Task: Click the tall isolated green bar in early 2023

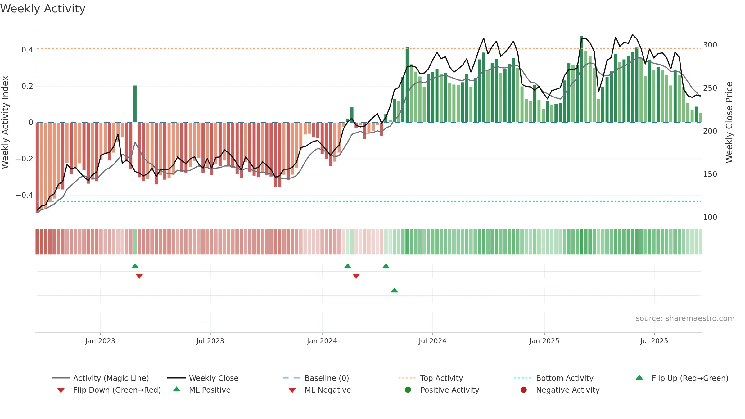Action: click(x=135, y=104)
